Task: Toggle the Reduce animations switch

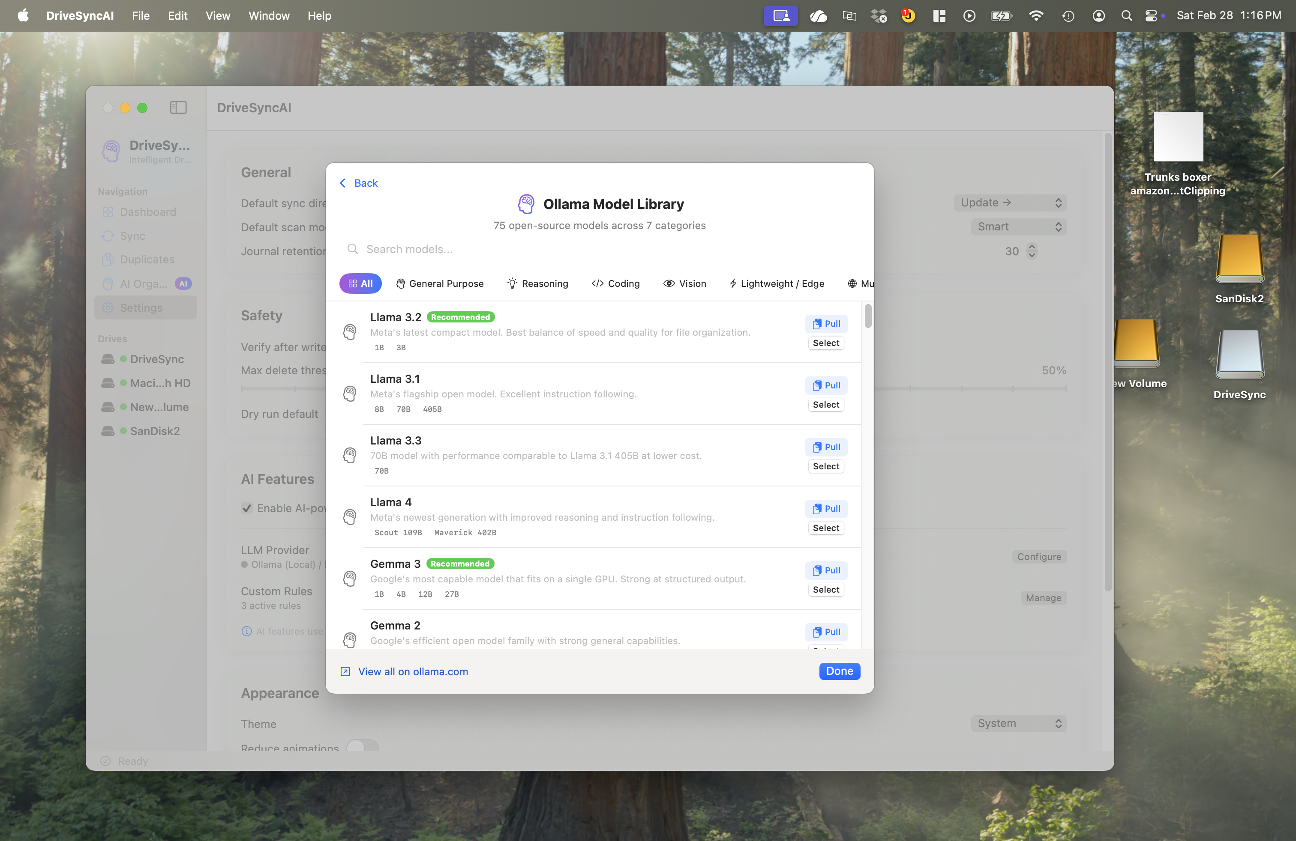Action: tap(363, 746)
